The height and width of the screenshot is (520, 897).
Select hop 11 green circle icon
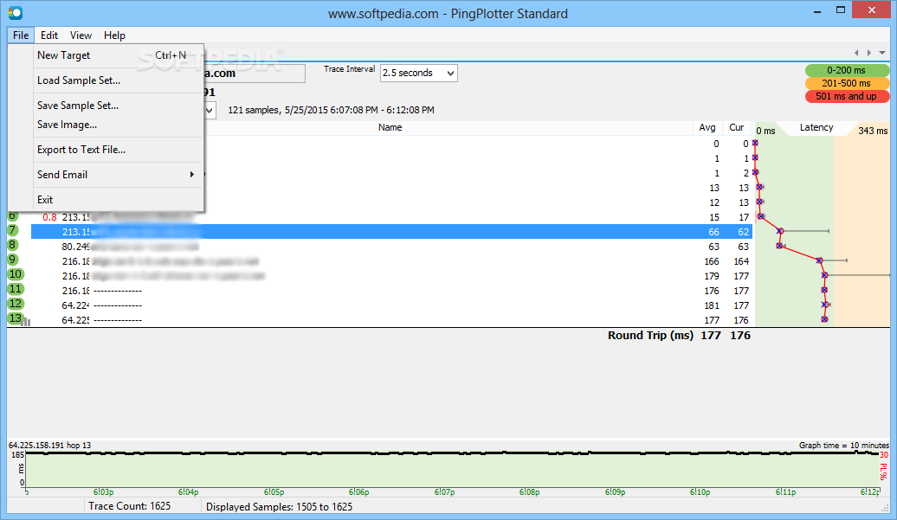tap(16, 289)
